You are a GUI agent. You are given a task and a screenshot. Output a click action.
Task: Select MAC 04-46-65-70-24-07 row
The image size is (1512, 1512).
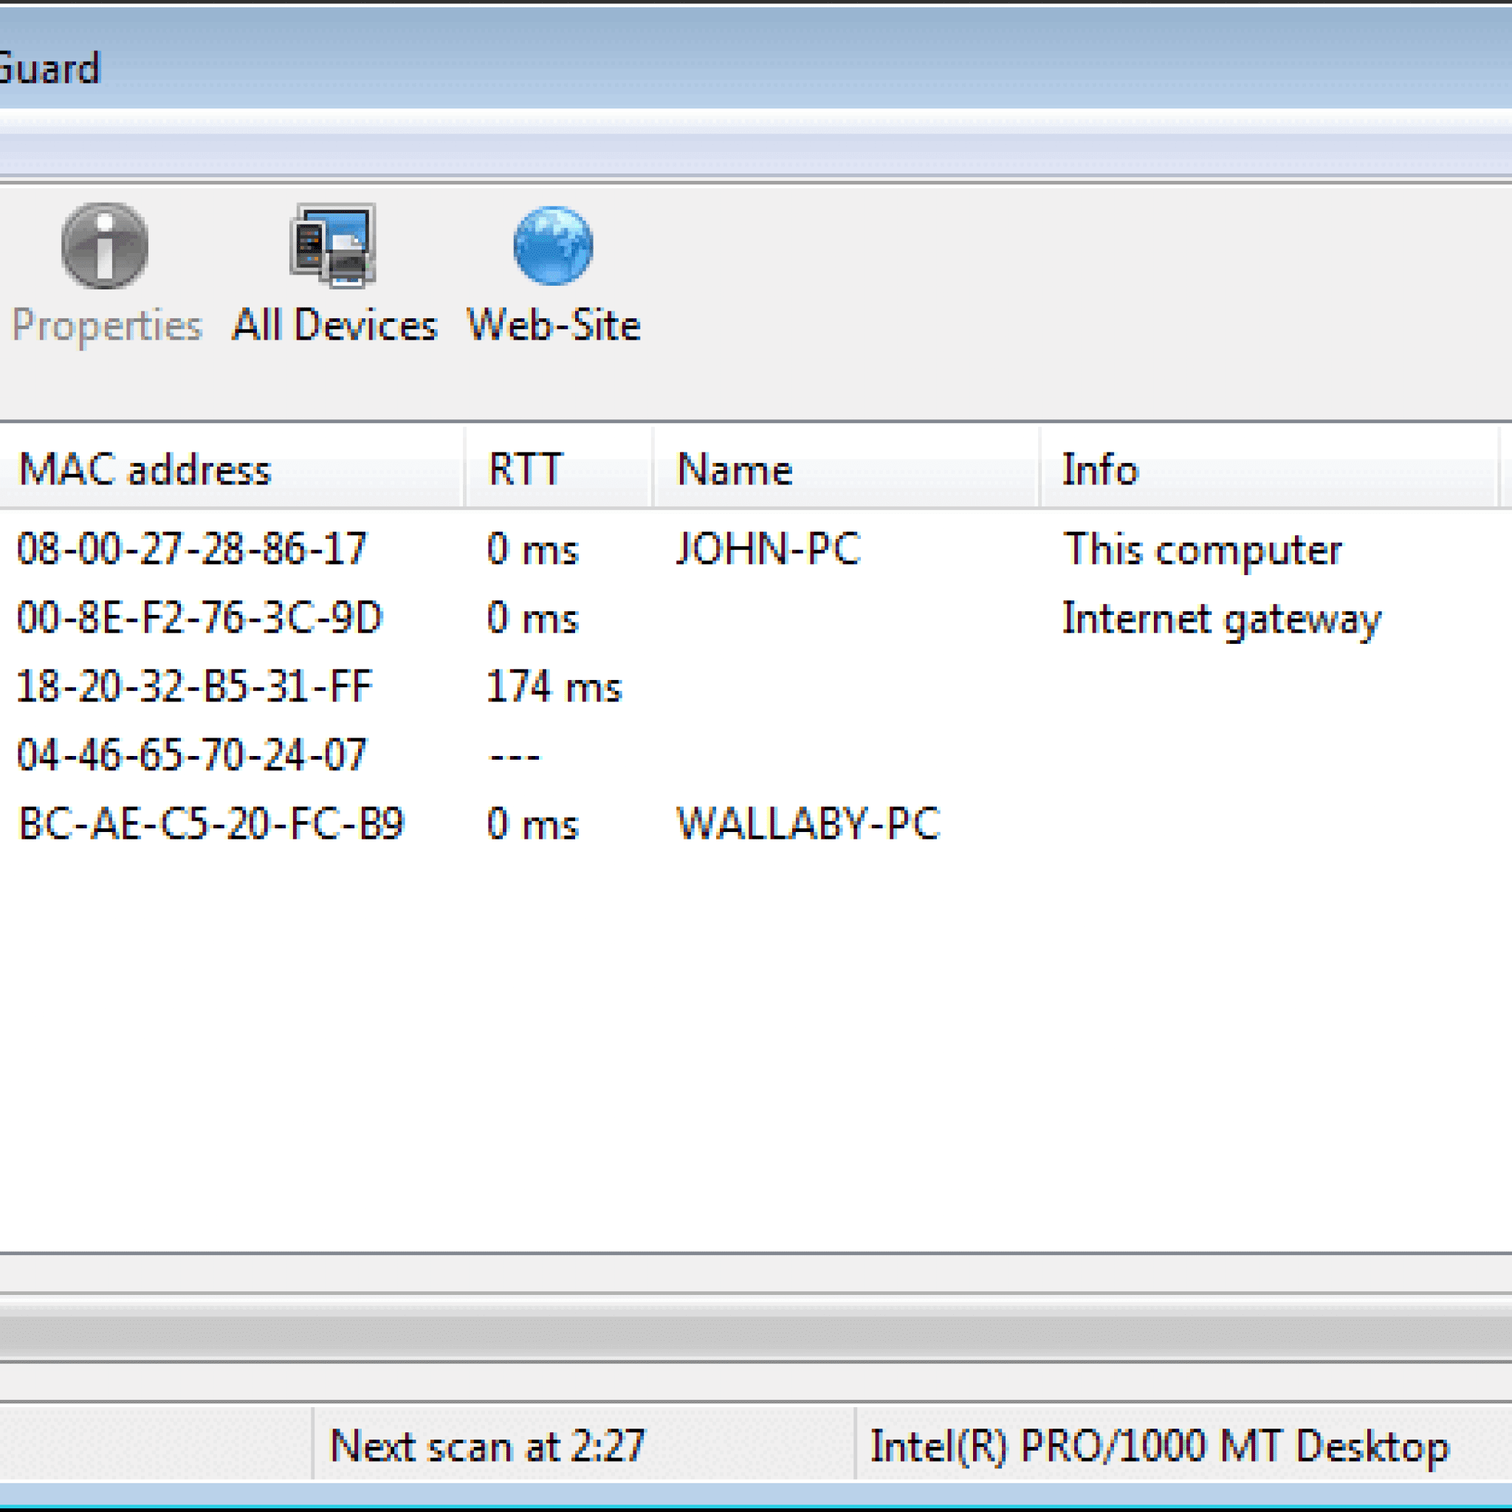(192, 755)
